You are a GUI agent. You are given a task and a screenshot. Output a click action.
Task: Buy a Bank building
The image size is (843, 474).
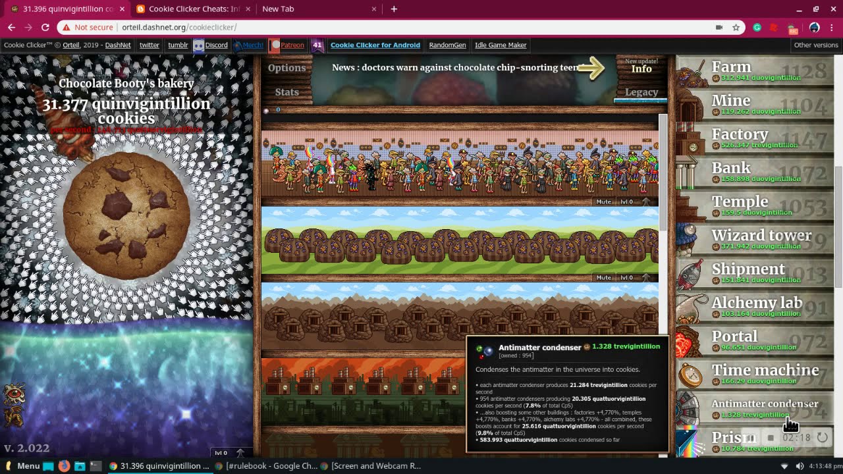click(755, 172)
